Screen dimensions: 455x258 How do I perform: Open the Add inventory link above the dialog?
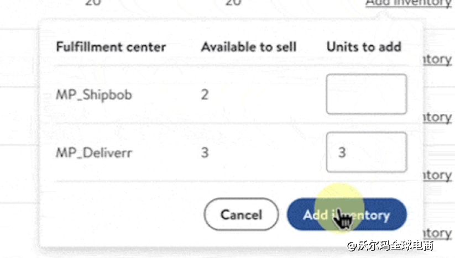coord(408,3)
